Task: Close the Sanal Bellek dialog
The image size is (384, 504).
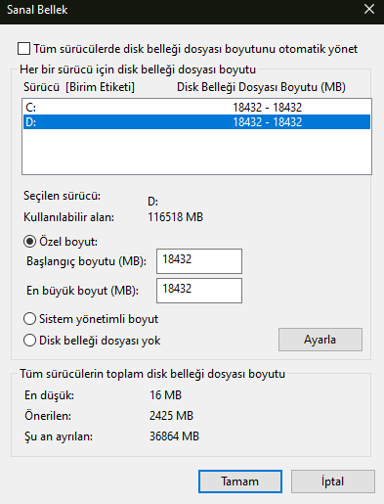Action: point(369,9)
